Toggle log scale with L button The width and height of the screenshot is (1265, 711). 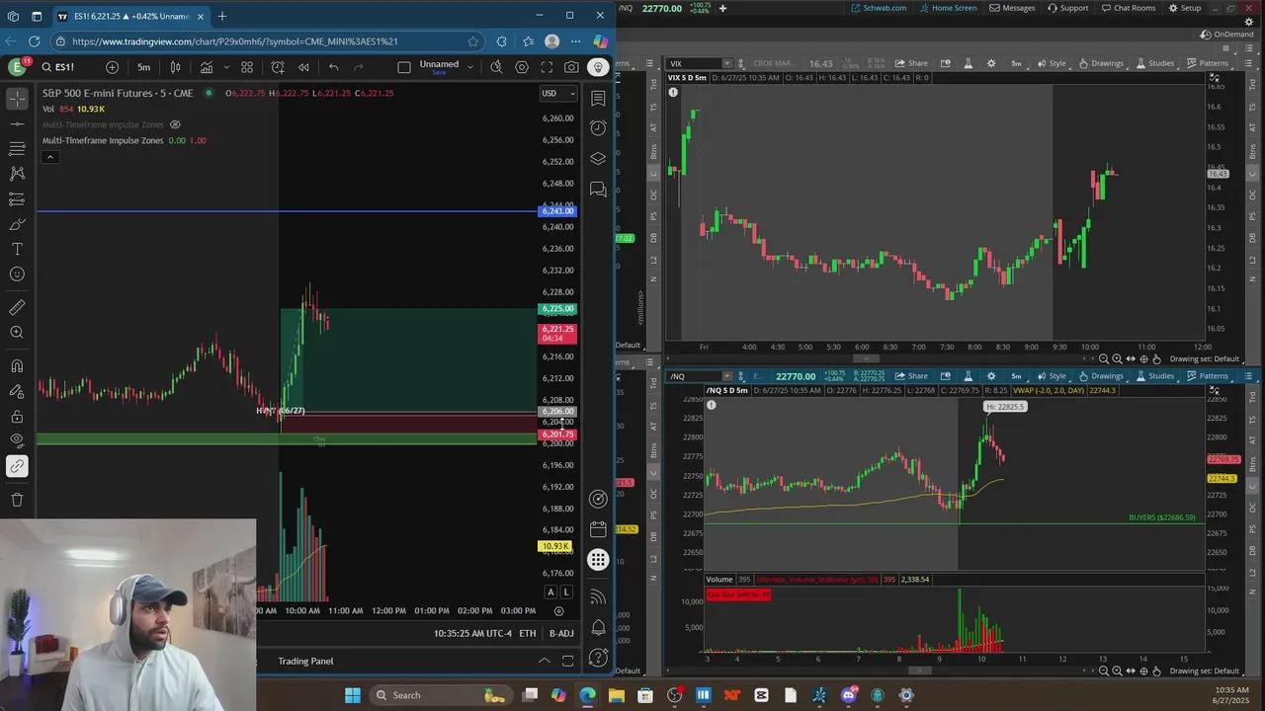point(566,592)
